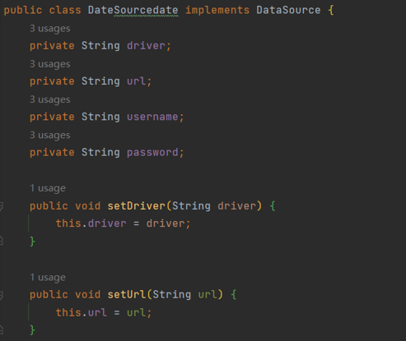Collapse the setDriver method fold marker
Viewport: 406px width, 341px height.
point(1,206)
